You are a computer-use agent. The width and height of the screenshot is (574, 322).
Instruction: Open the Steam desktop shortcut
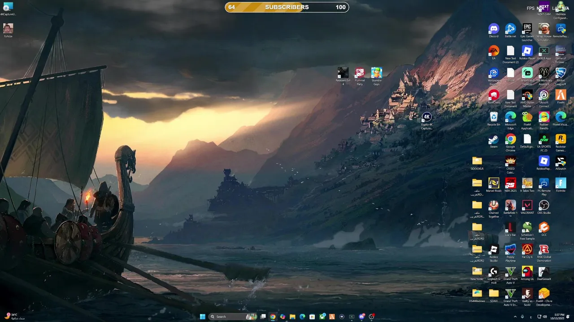click(x=494, y=141)
